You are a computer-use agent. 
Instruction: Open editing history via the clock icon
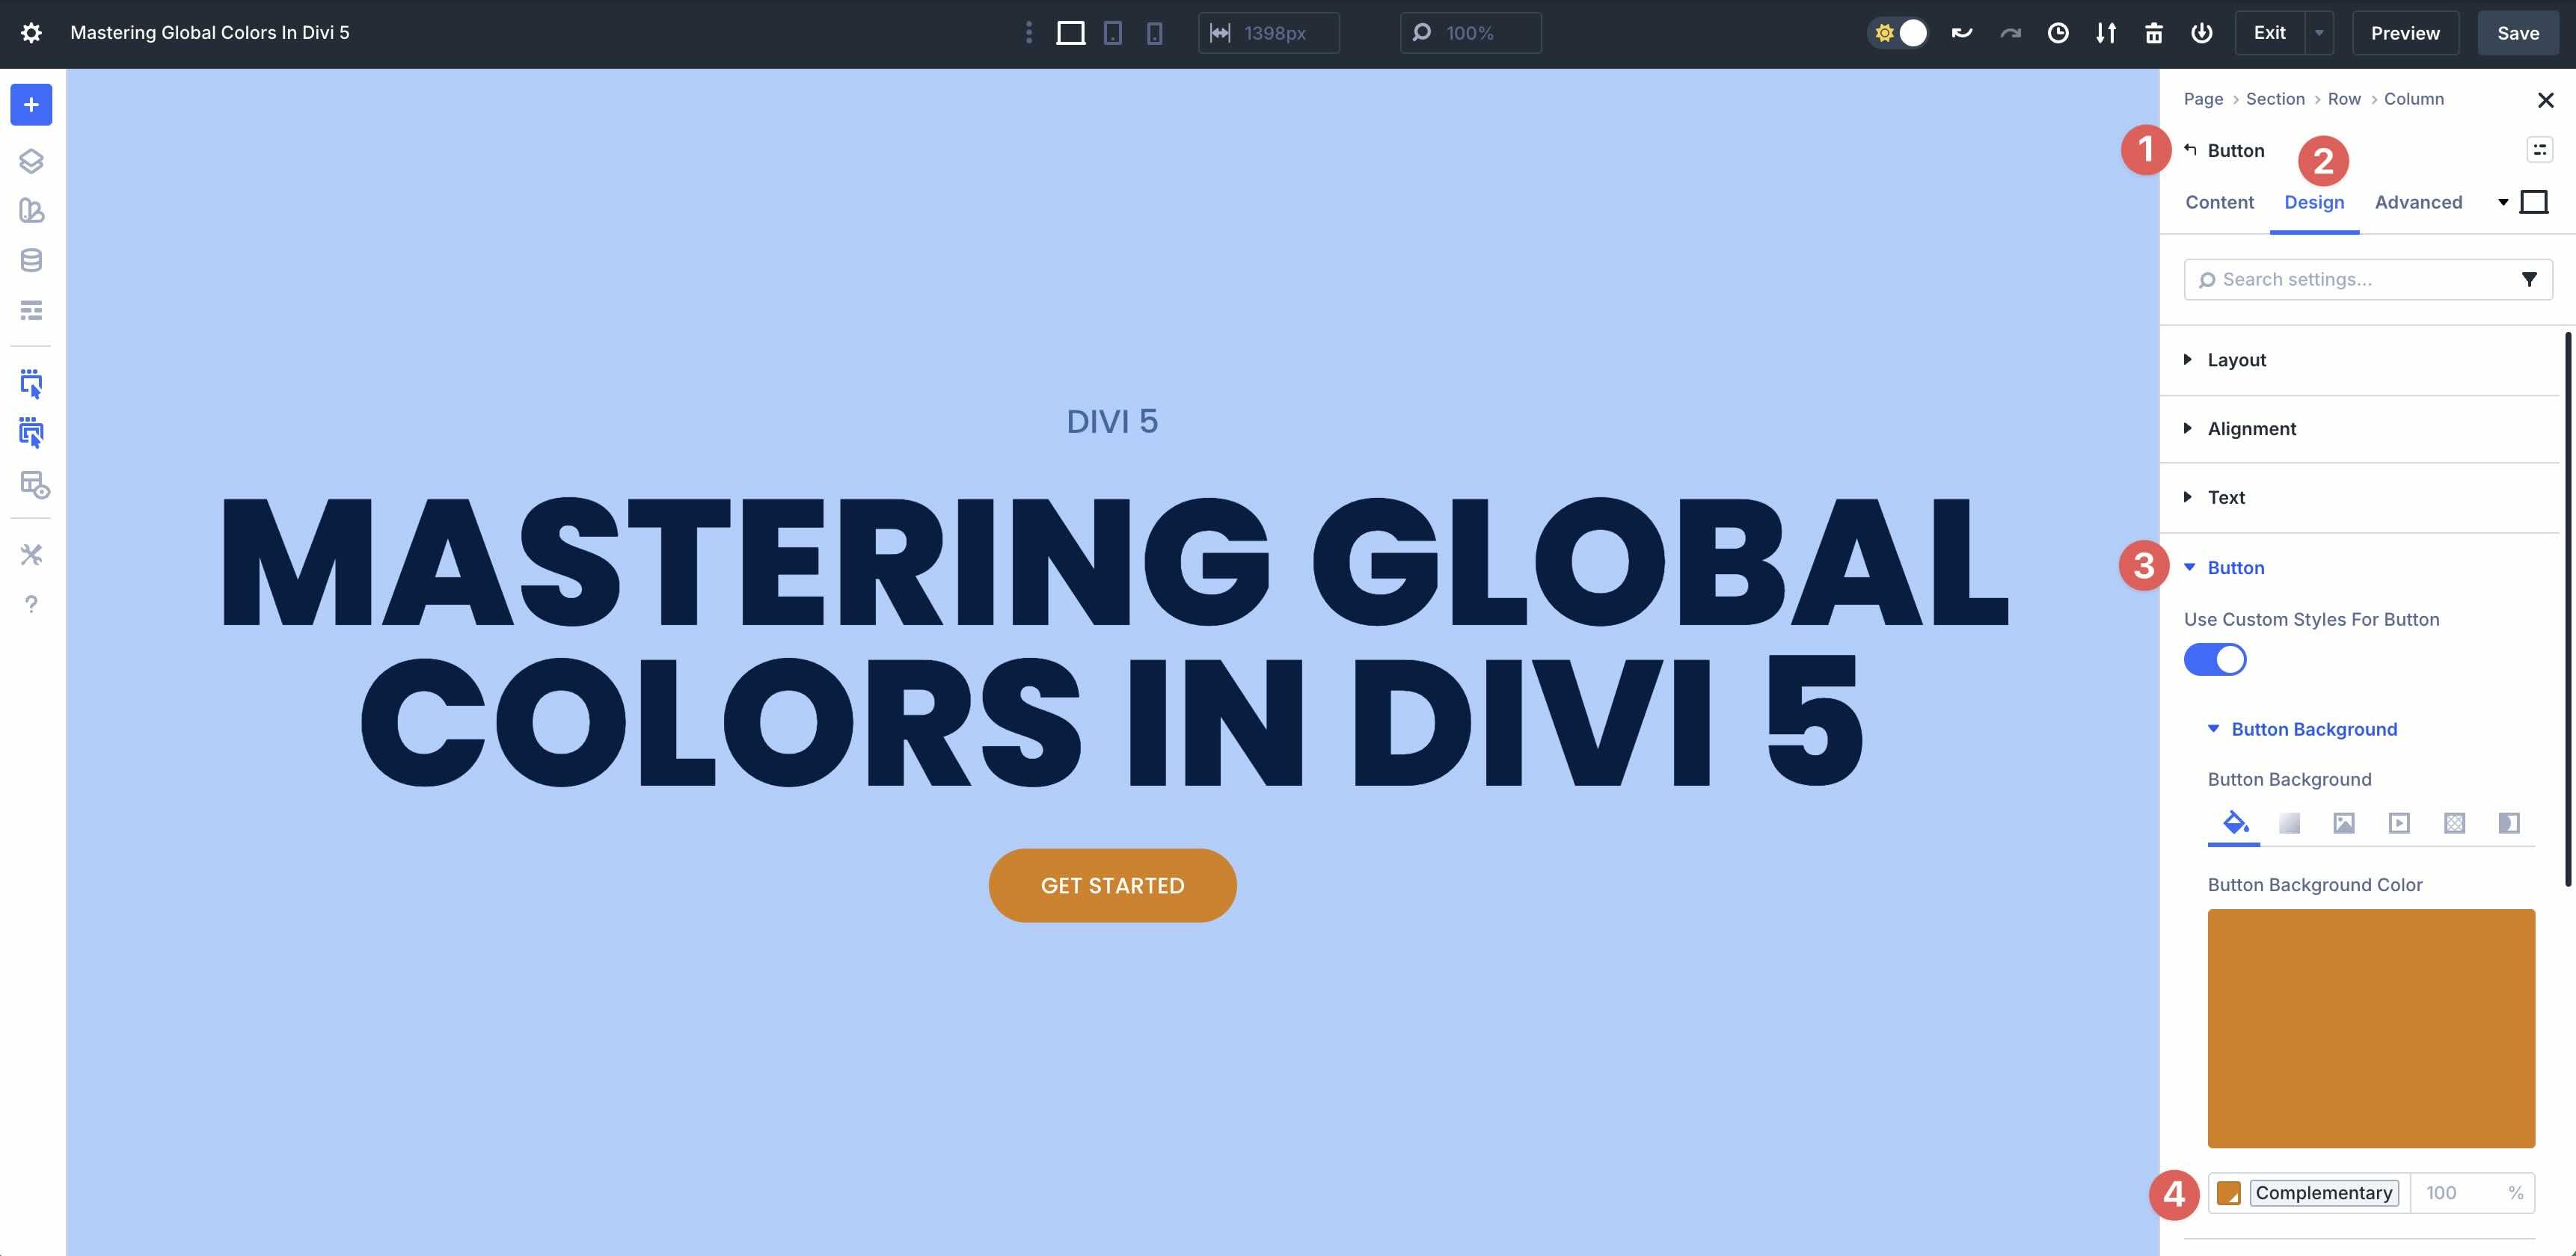tap(2058, 32)
